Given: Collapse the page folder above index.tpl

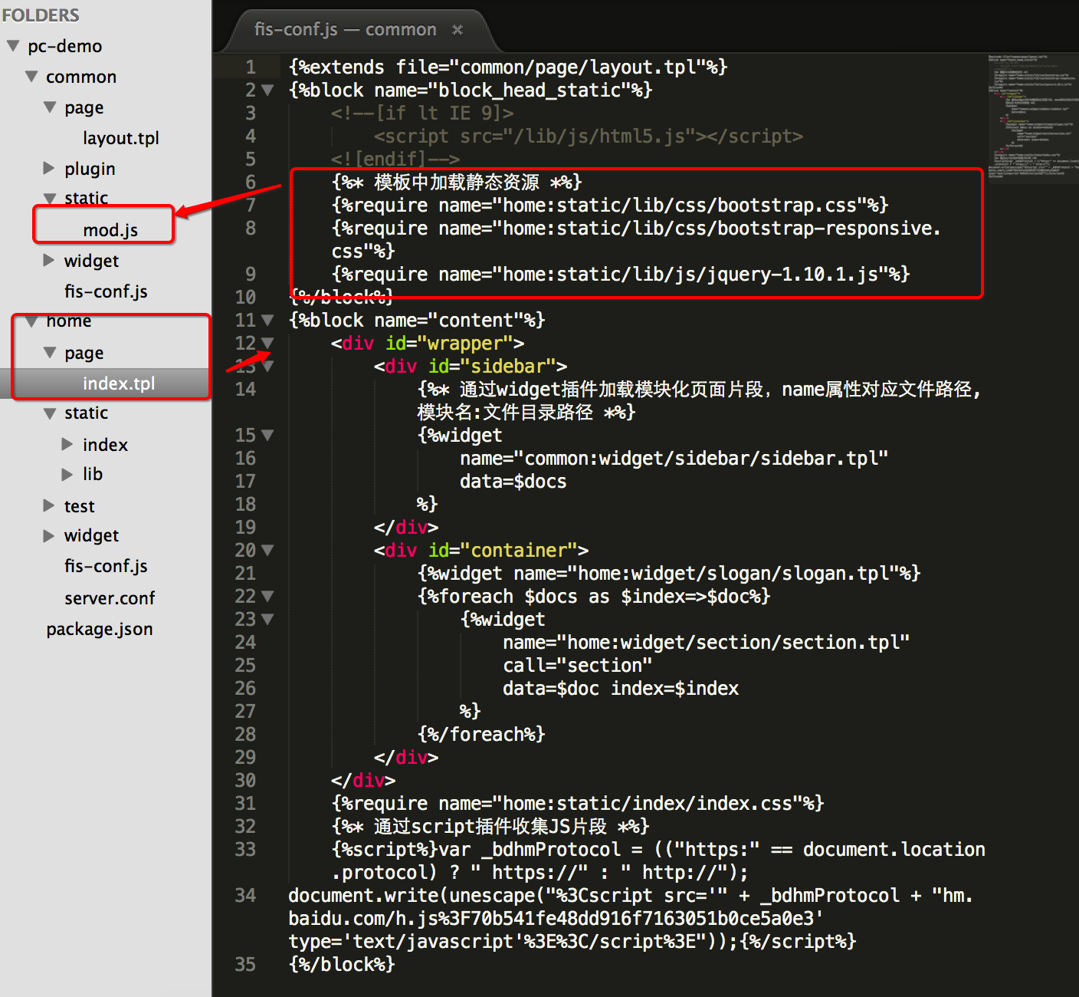Looking at the screenshot, I should click(x=50, y=353).
